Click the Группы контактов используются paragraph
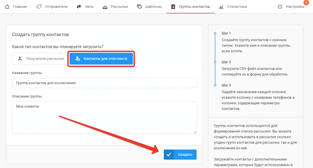The height and width of the screenshot is (168, 313). [255, 137]
